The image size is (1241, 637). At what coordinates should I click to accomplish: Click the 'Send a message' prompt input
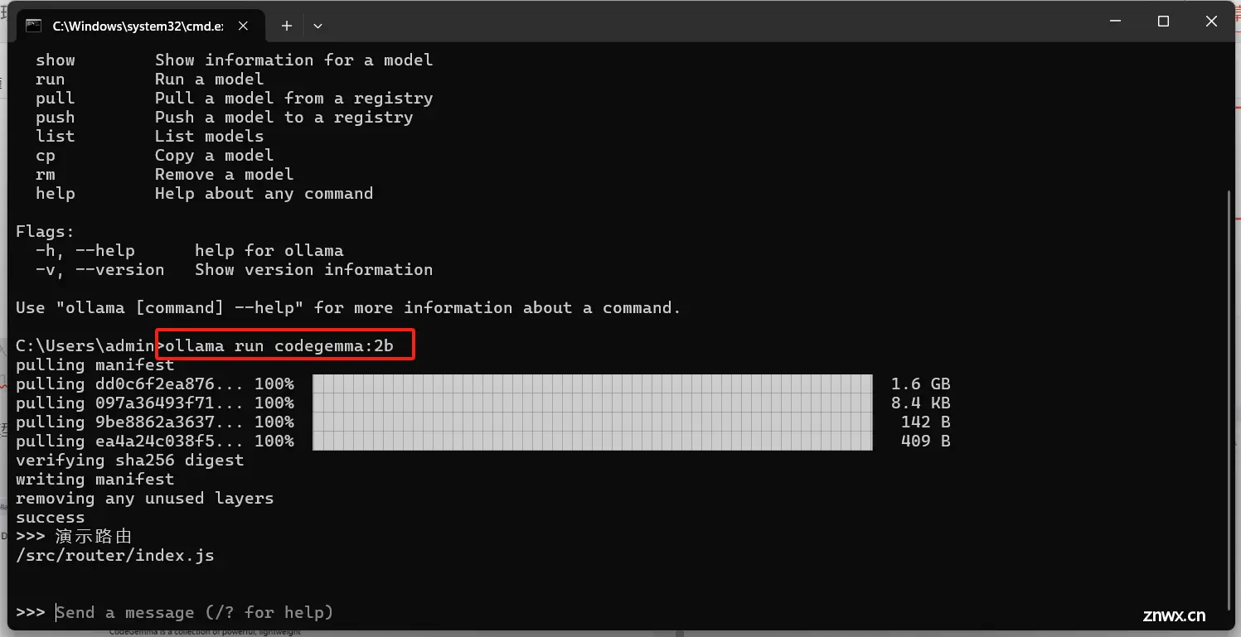click(x=194, y=612)
